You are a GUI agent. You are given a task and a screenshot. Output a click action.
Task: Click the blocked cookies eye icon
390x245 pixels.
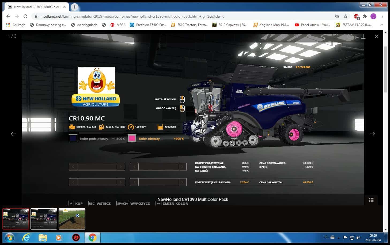click(x=337, y=16)
